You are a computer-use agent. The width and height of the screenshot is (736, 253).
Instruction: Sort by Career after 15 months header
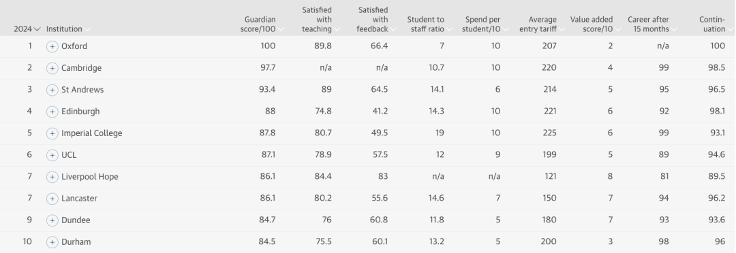[652, 24]
